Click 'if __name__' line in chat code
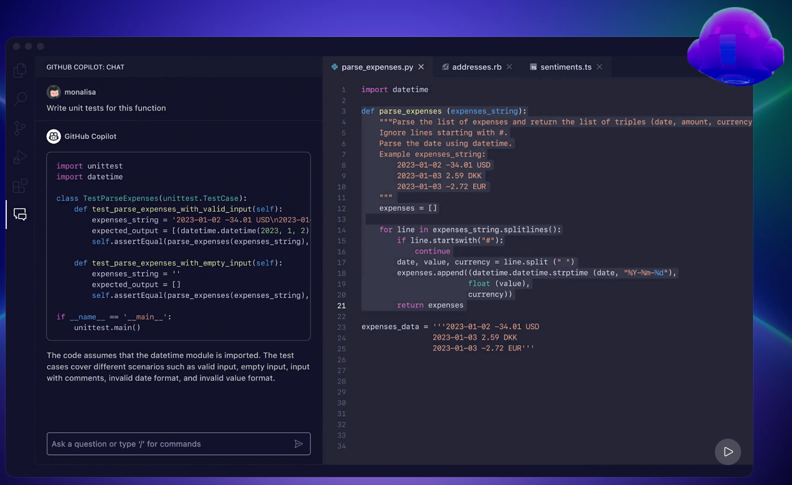This screenshot has height=485, width=792. tap(114, 317)
